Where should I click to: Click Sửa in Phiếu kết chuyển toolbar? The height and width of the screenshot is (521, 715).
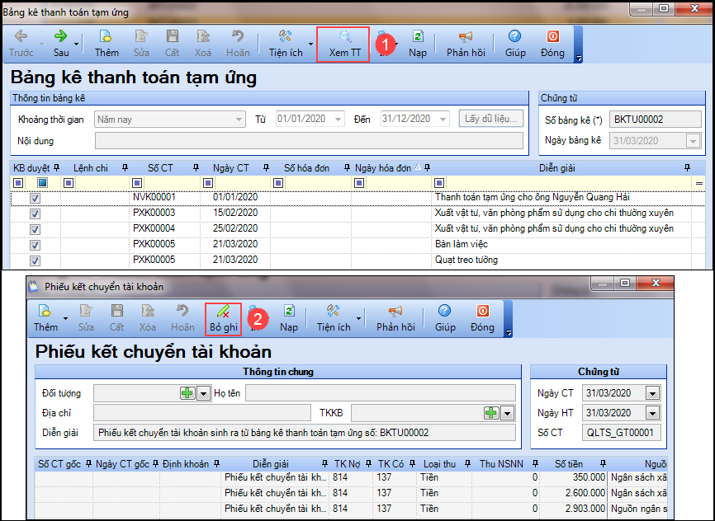(x=86, y=318)
